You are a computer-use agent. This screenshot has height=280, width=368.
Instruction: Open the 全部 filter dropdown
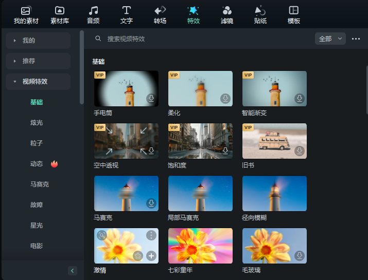[x=330, y=39]
